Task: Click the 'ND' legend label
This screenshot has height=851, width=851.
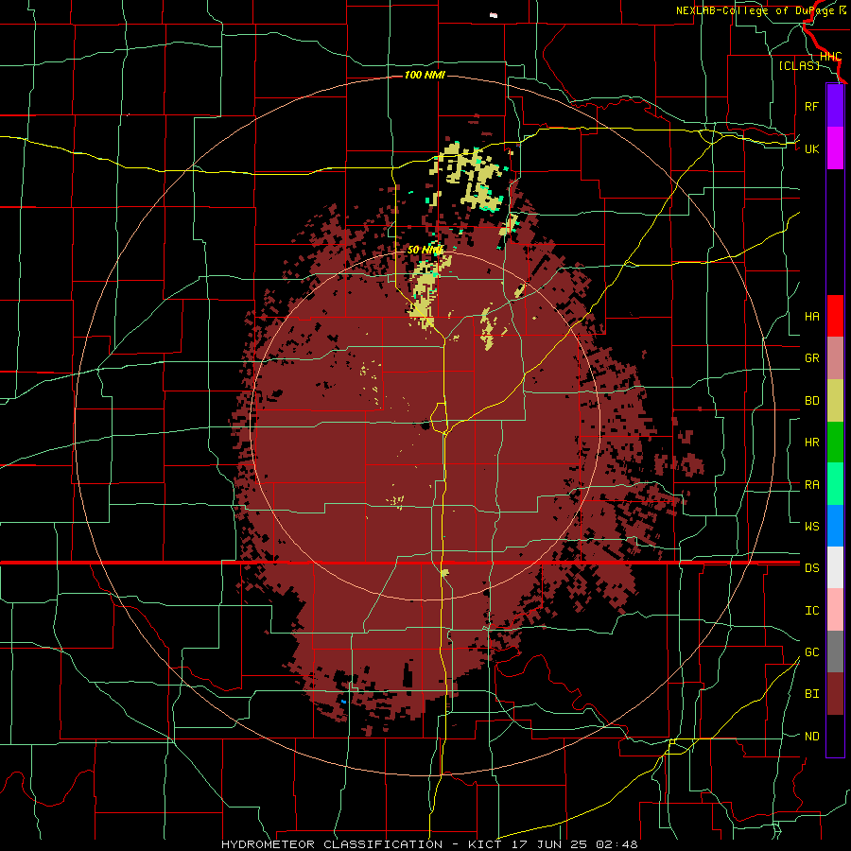Action: click(x=812, y=737)
